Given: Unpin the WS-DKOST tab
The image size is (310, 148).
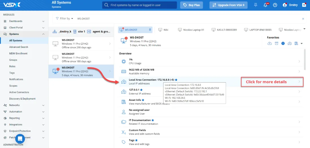Looking at the screenshot, I should 150,30.
